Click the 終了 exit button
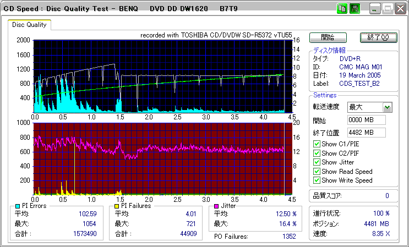The height and width of the screenshot is (247, 409). 379,37
